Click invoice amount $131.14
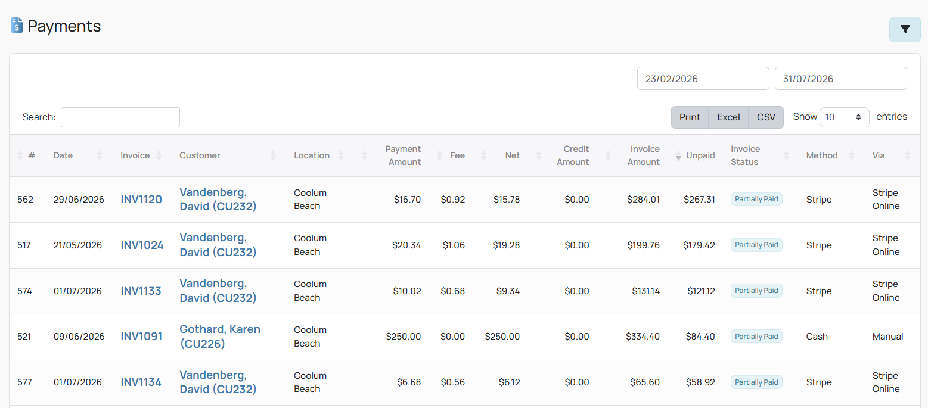The height and width of the screenshot is (408, 928). pyautogui.click(x=646, y=291)
